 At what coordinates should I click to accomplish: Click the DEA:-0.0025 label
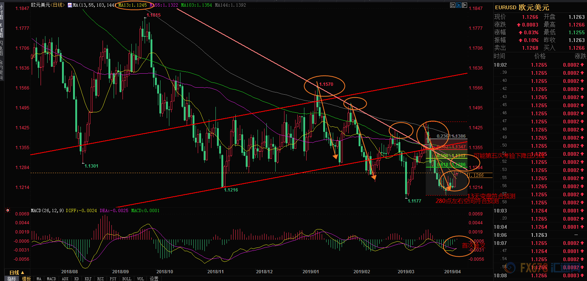click(x=114, y=211)
